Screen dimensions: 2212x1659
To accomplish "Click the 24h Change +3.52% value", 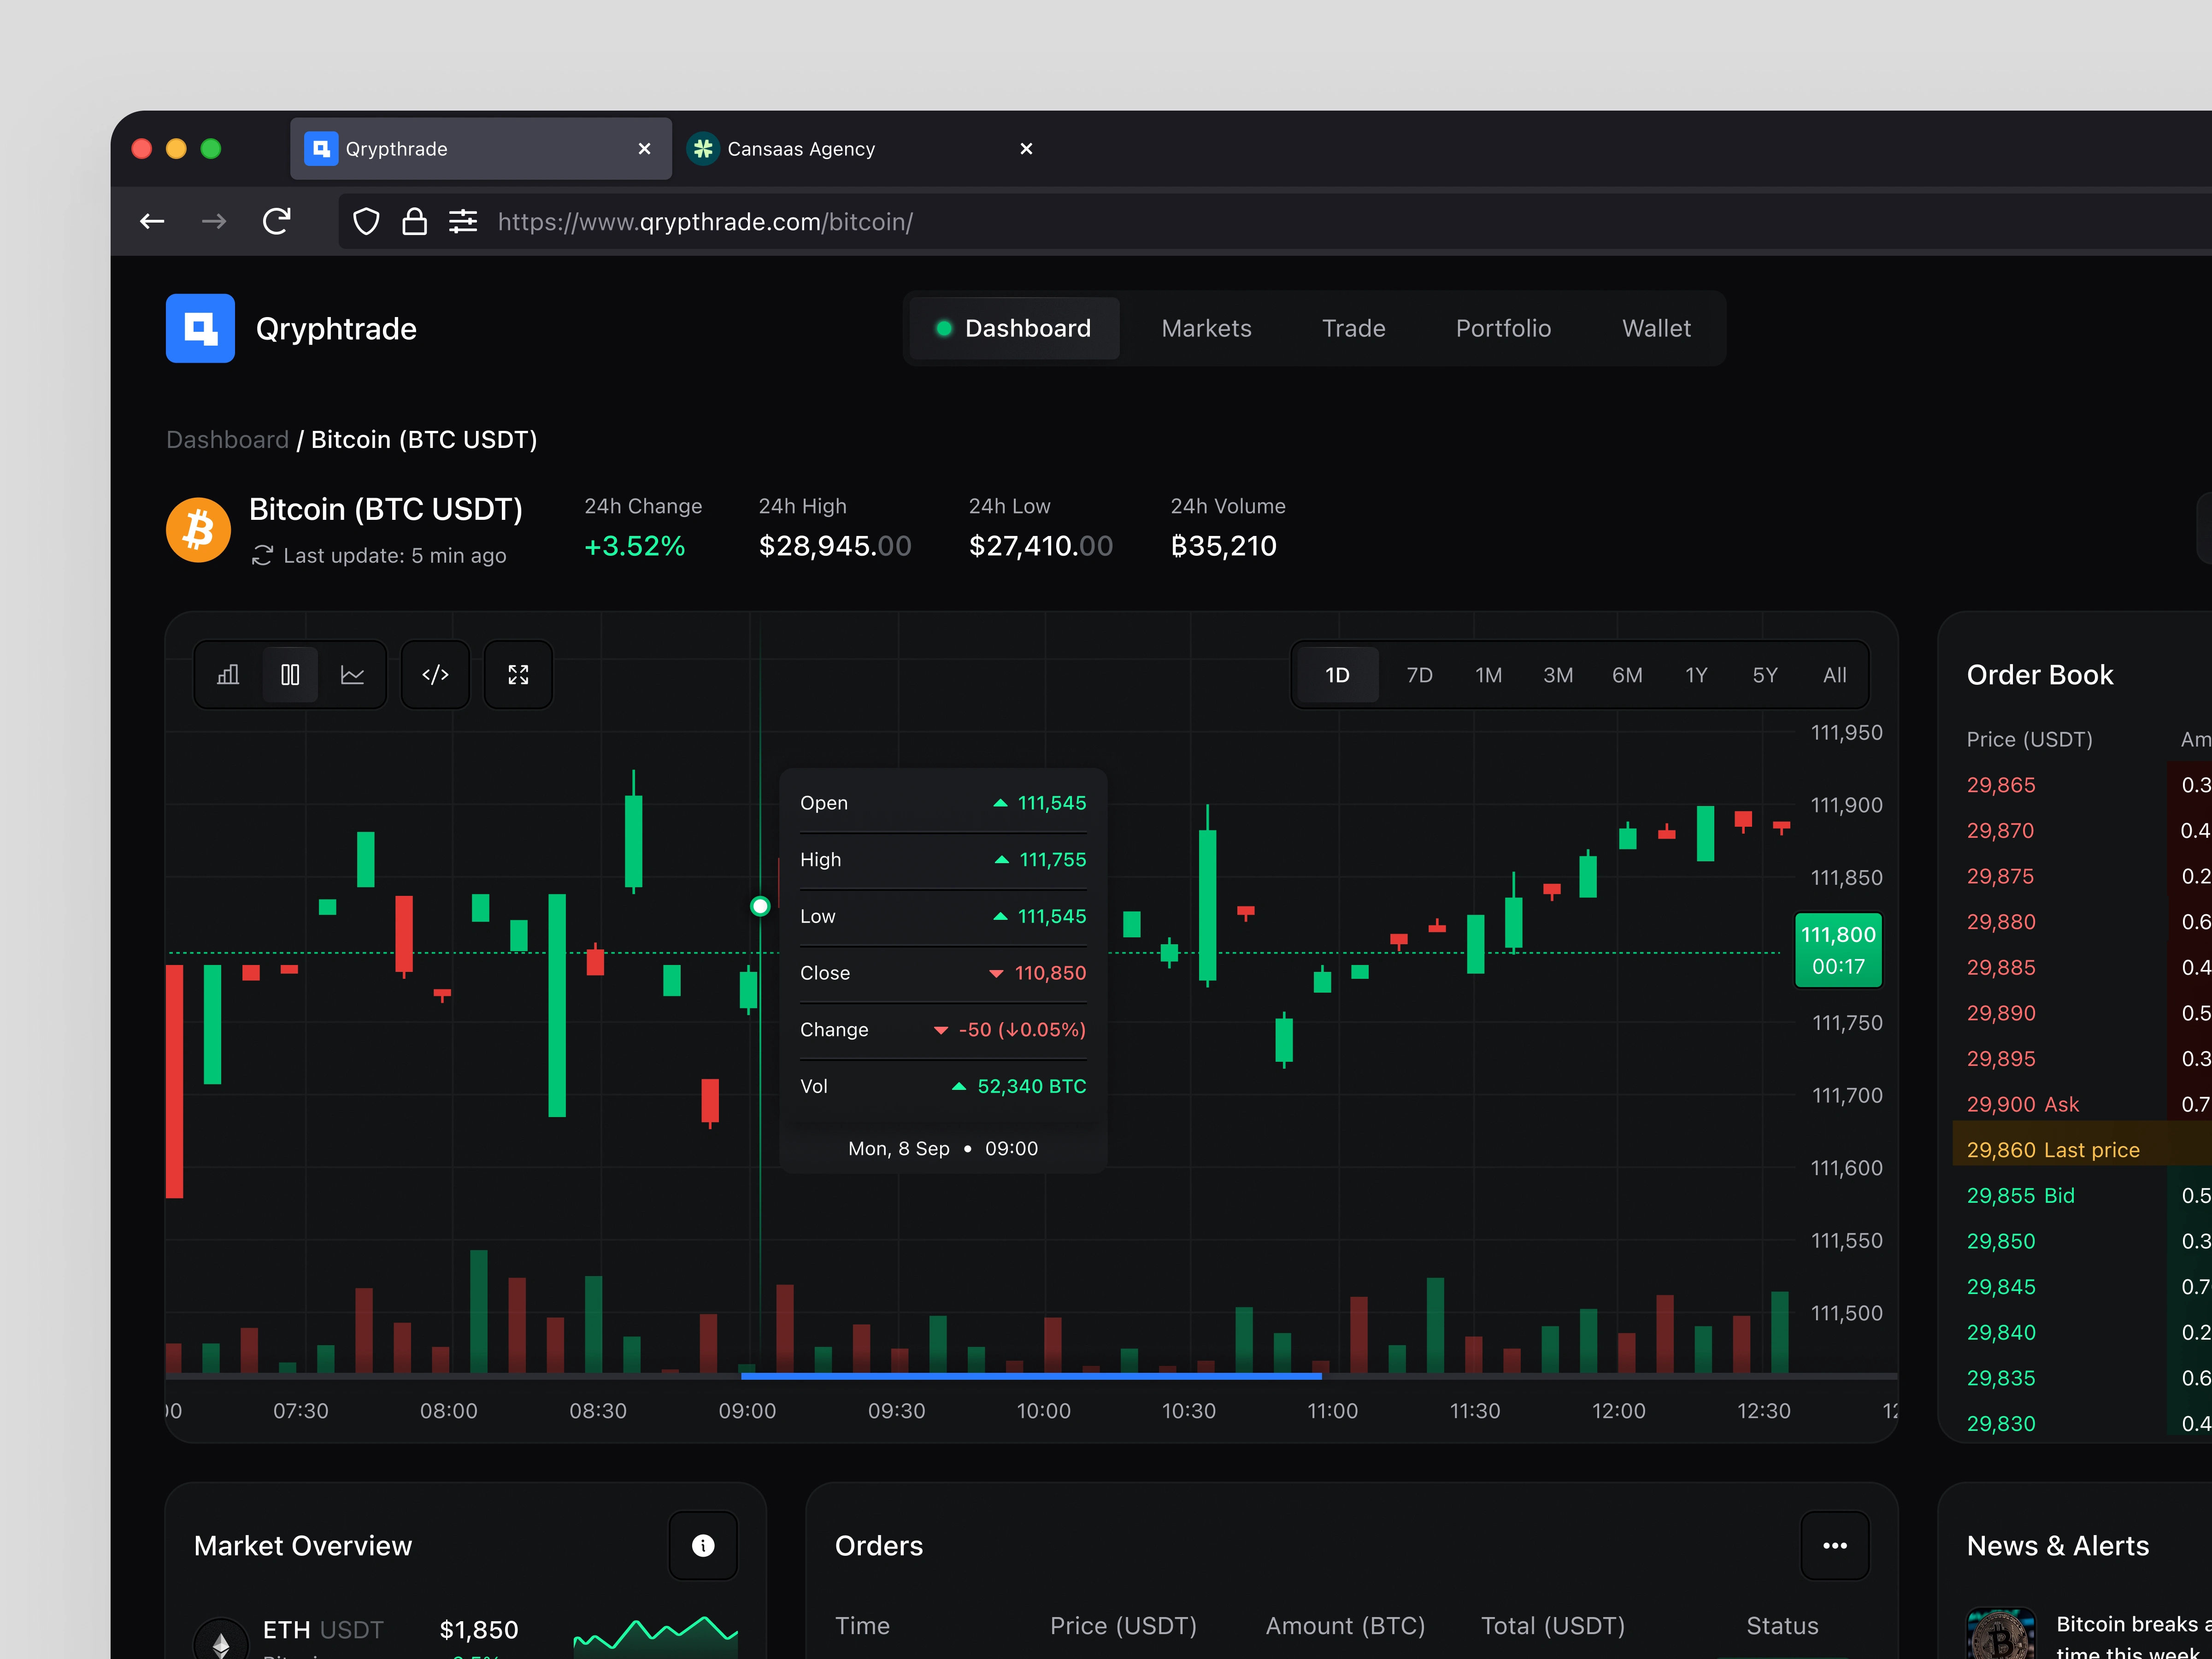I will (635, 546).
